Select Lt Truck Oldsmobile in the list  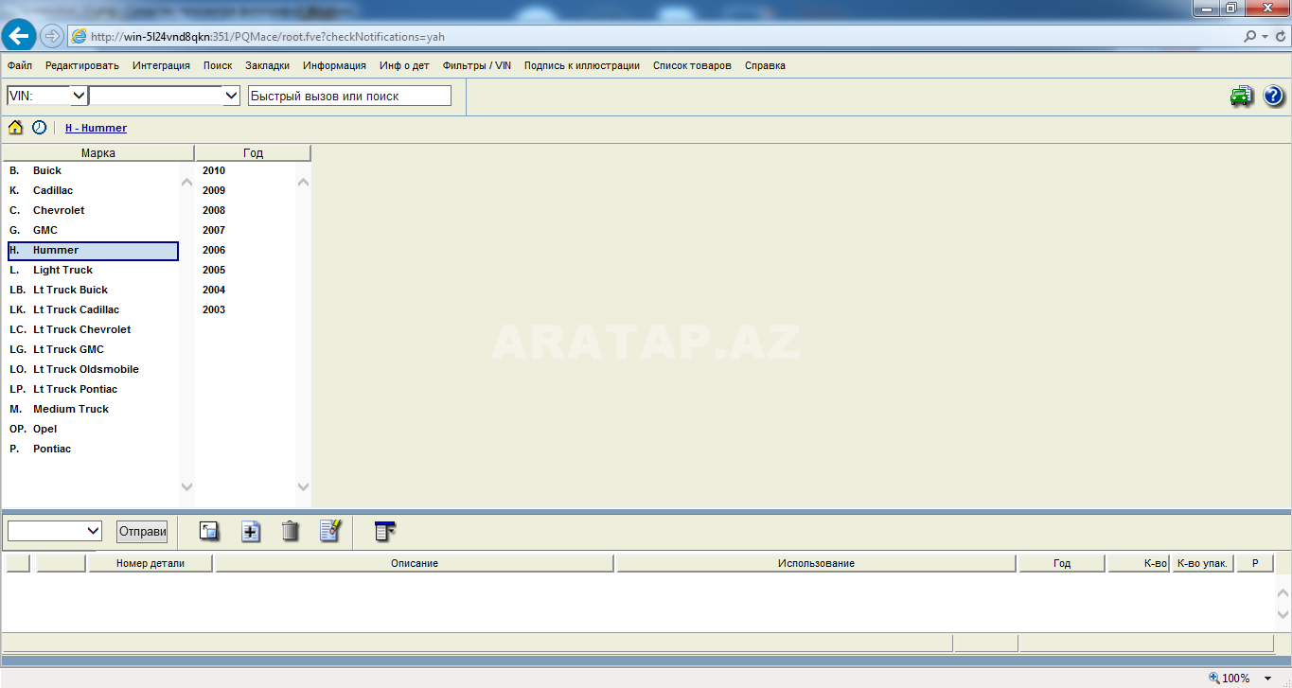click(93, 369)
